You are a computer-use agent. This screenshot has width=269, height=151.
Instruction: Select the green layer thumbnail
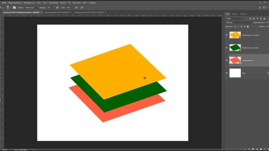(x=235, y=47)
